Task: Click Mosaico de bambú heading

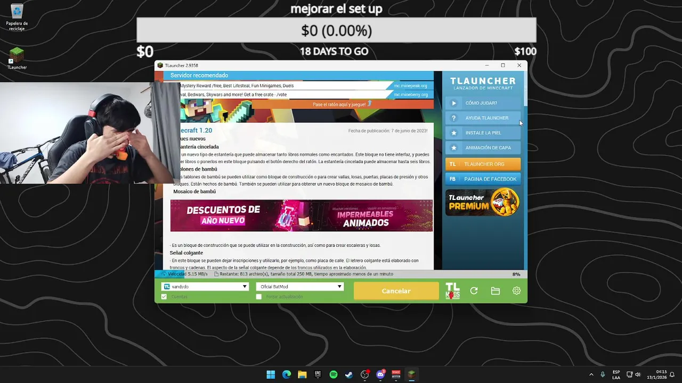Action: tap(194, 191)
